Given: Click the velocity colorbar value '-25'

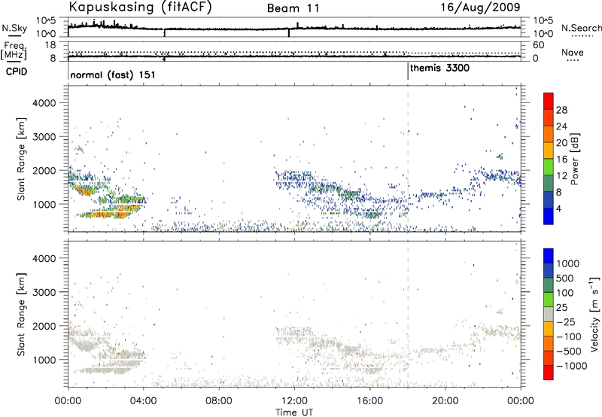Looking at the screenshot, I should (x=566, y=321).
